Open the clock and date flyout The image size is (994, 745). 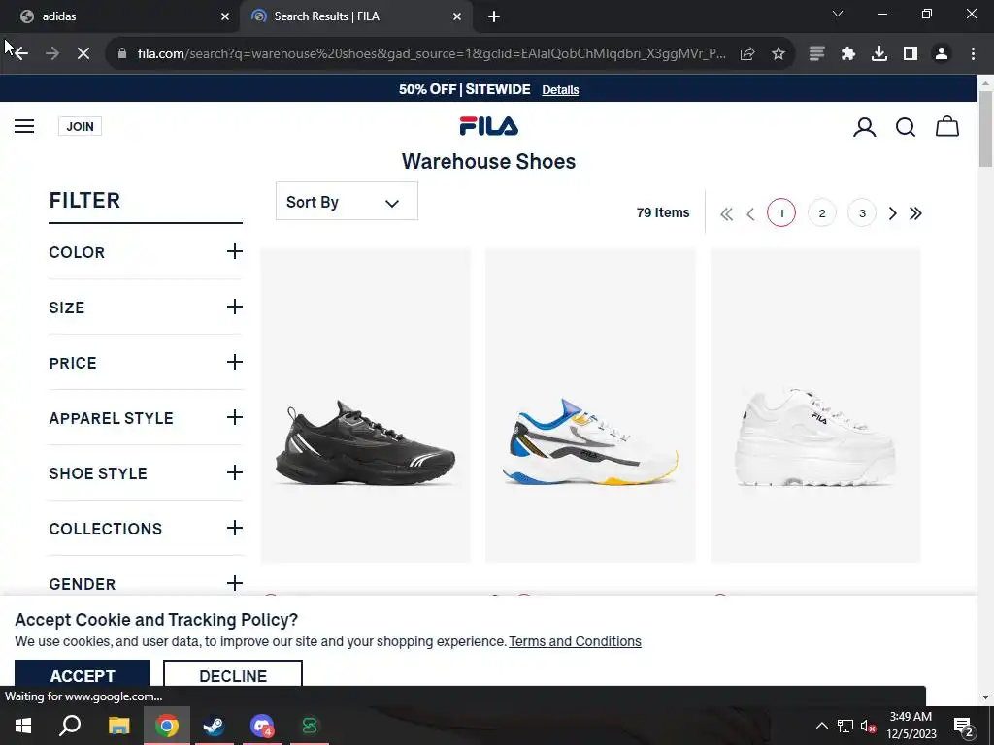[911, 726]
